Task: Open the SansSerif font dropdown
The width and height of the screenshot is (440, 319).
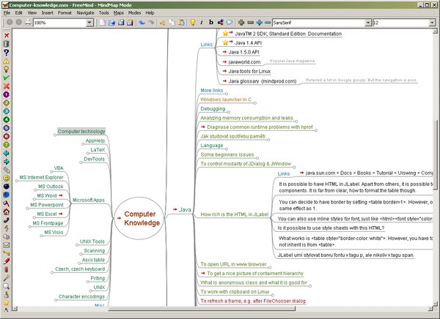Action: [368, 23]
